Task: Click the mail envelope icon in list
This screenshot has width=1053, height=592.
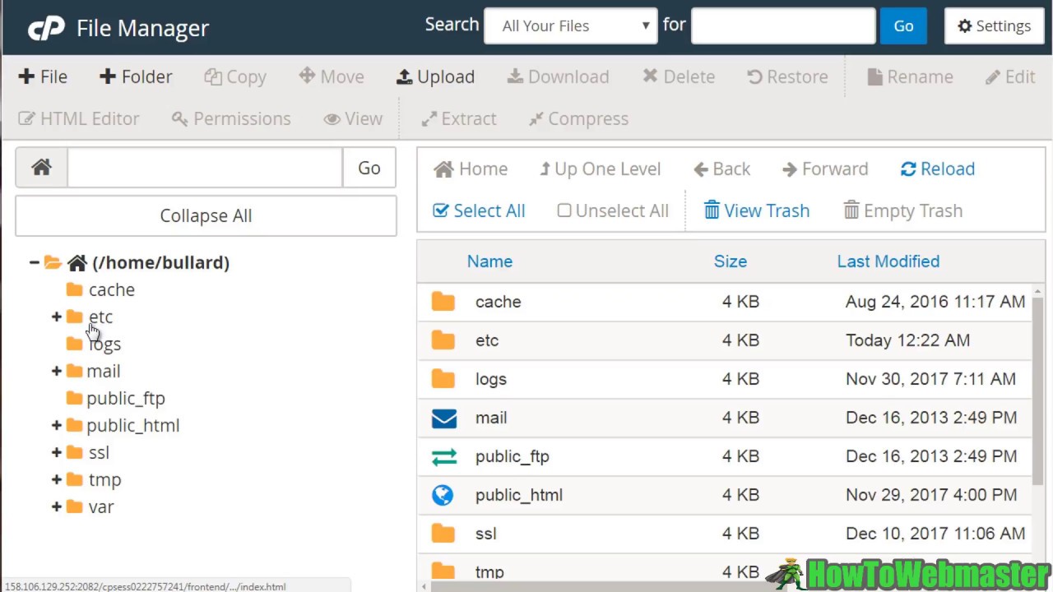Action: coord(444,418)
